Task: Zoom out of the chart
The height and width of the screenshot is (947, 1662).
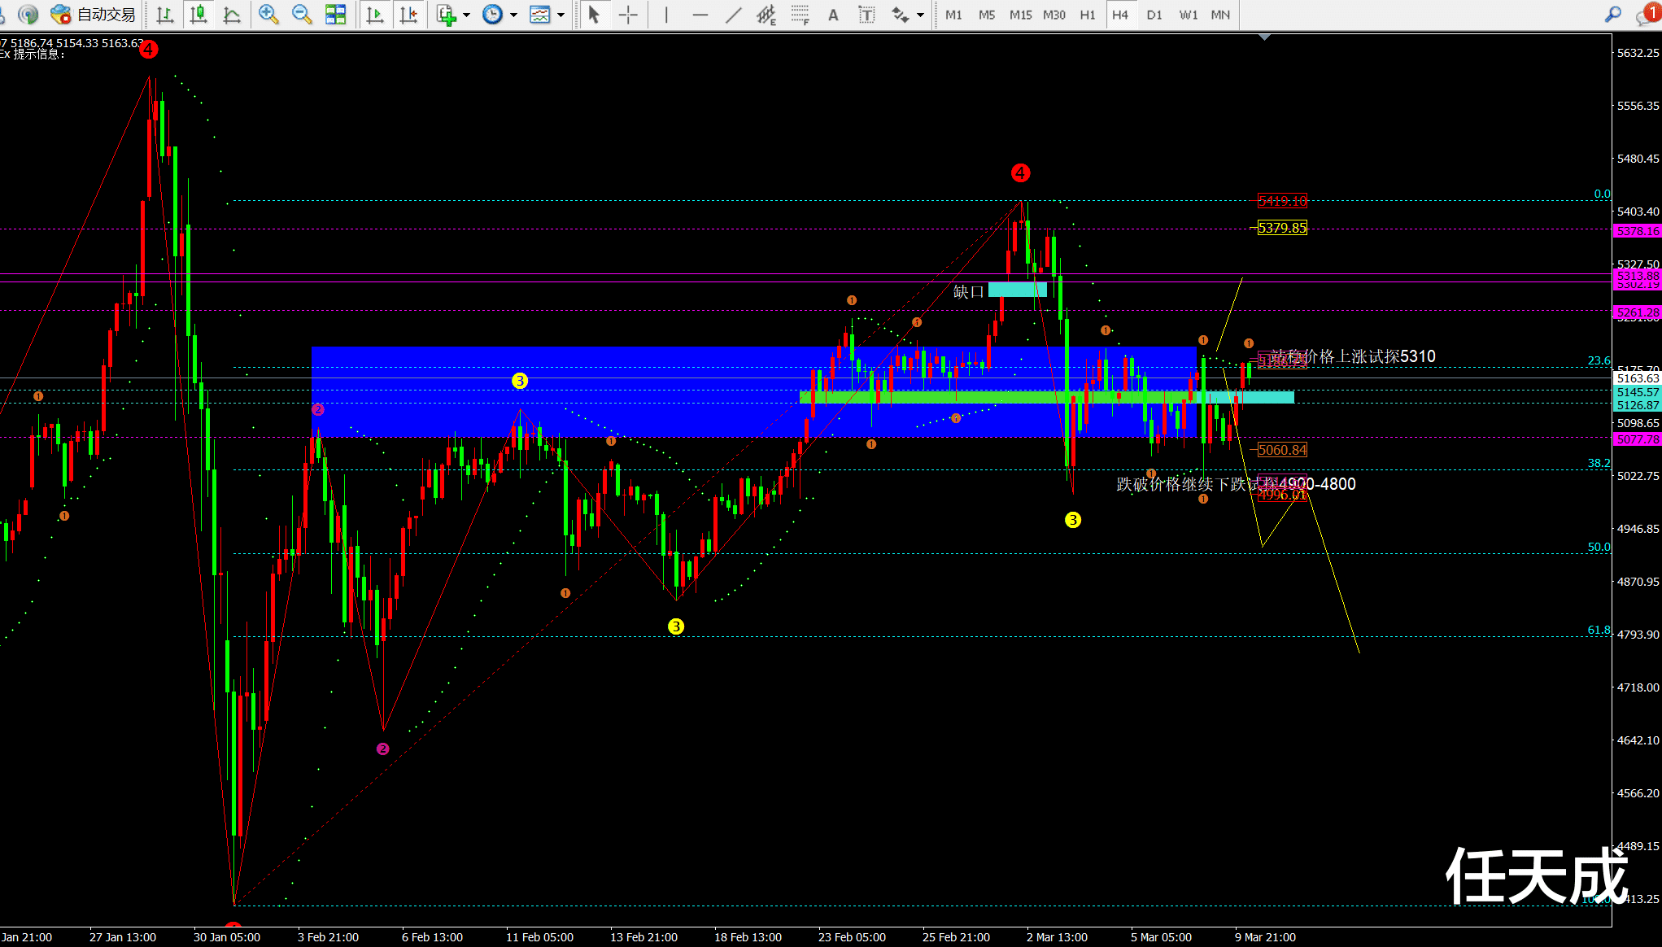Action: tap(302, 15)
